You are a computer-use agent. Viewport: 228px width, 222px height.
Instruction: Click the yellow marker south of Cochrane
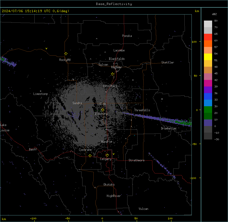pos(90,156)
